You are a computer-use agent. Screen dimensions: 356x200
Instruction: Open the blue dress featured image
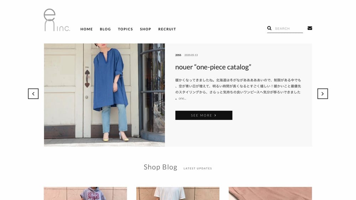click(104, 95)
